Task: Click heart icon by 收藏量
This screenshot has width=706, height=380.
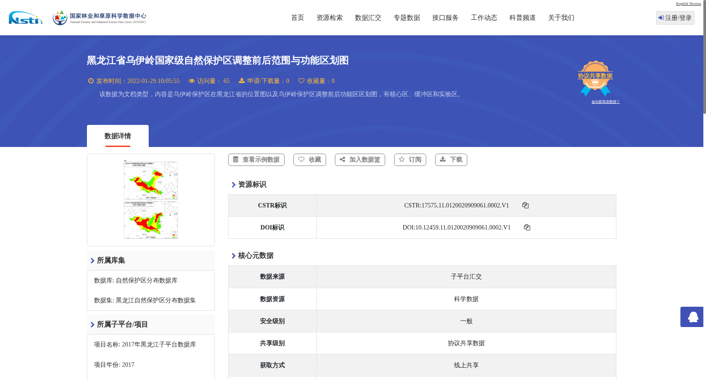Action: (x=301, y=81)
